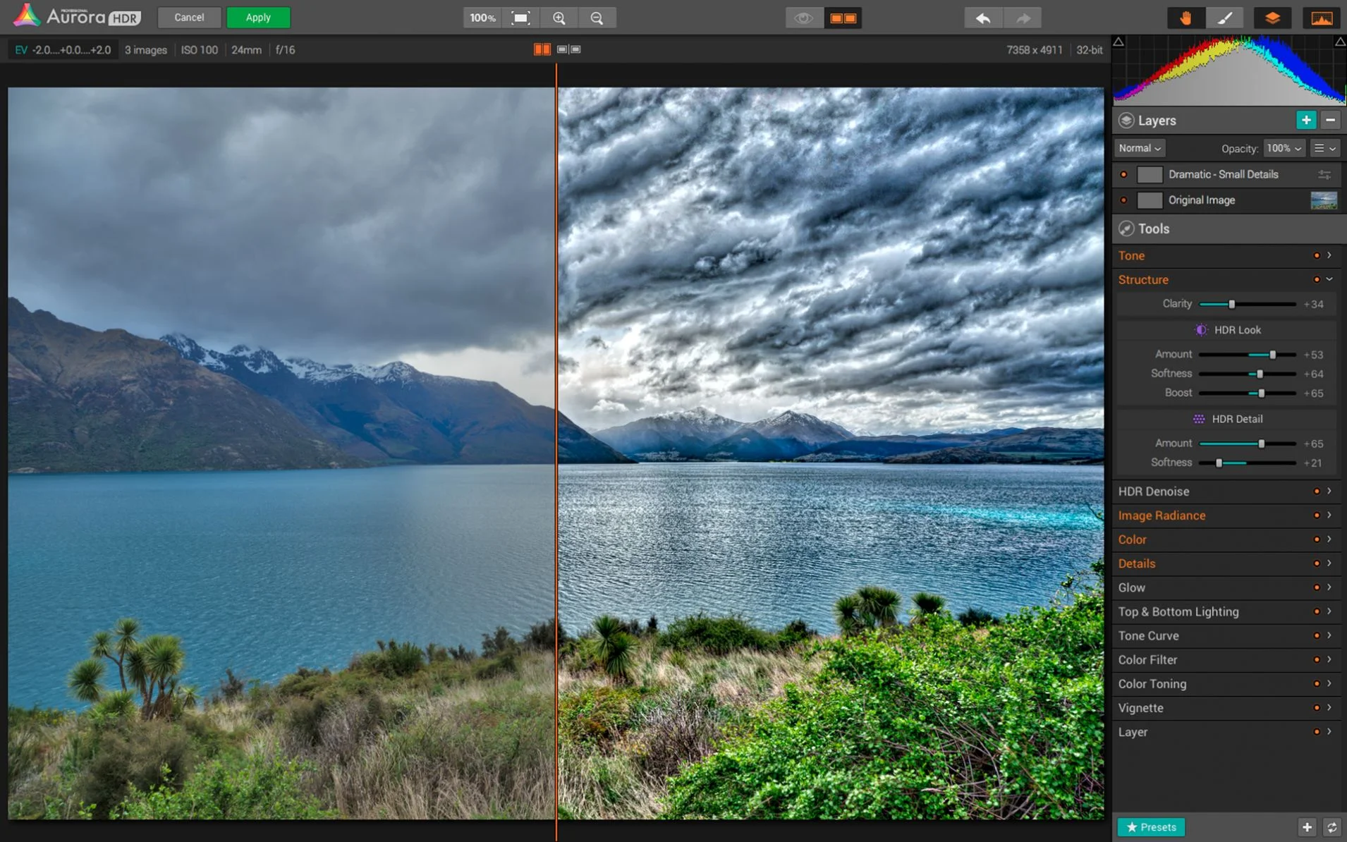
Task: Toggle the Structure panel orange dot
Action: tap(1316, 280)
